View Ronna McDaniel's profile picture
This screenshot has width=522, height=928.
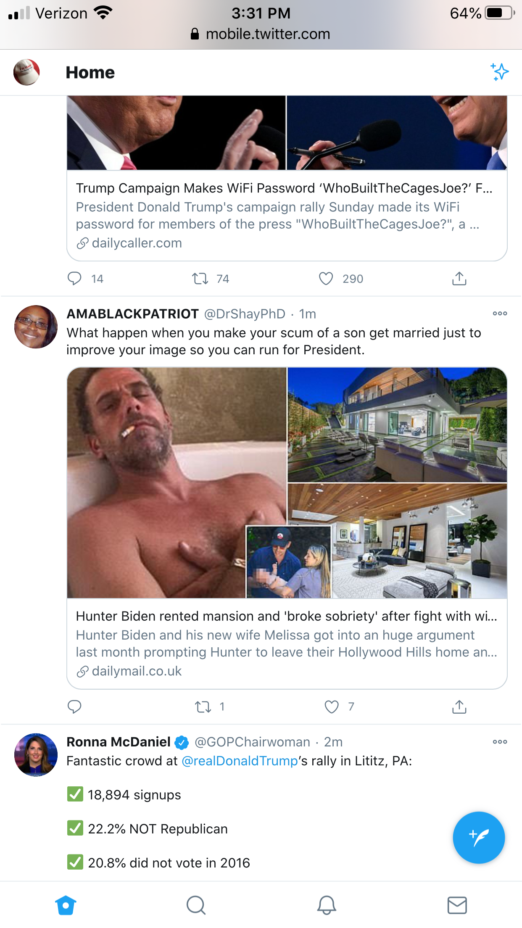(36, 755)
